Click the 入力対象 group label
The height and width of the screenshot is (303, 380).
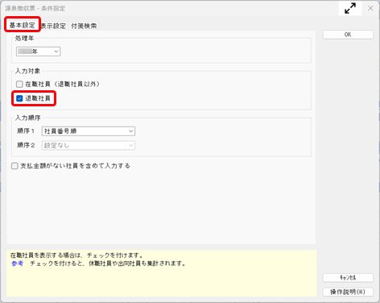[27, 71]
